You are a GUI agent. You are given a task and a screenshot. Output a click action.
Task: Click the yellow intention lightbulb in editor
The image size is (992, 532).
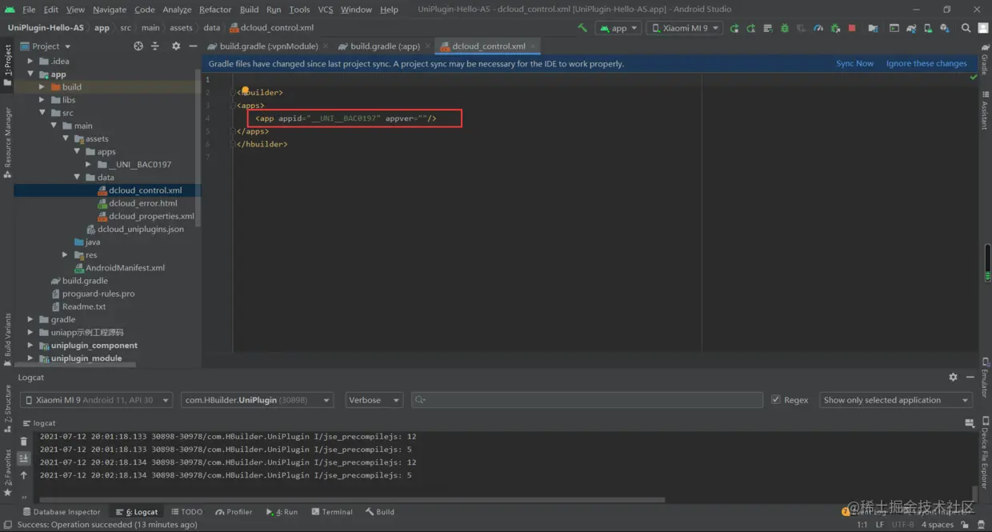click(246, 91)
